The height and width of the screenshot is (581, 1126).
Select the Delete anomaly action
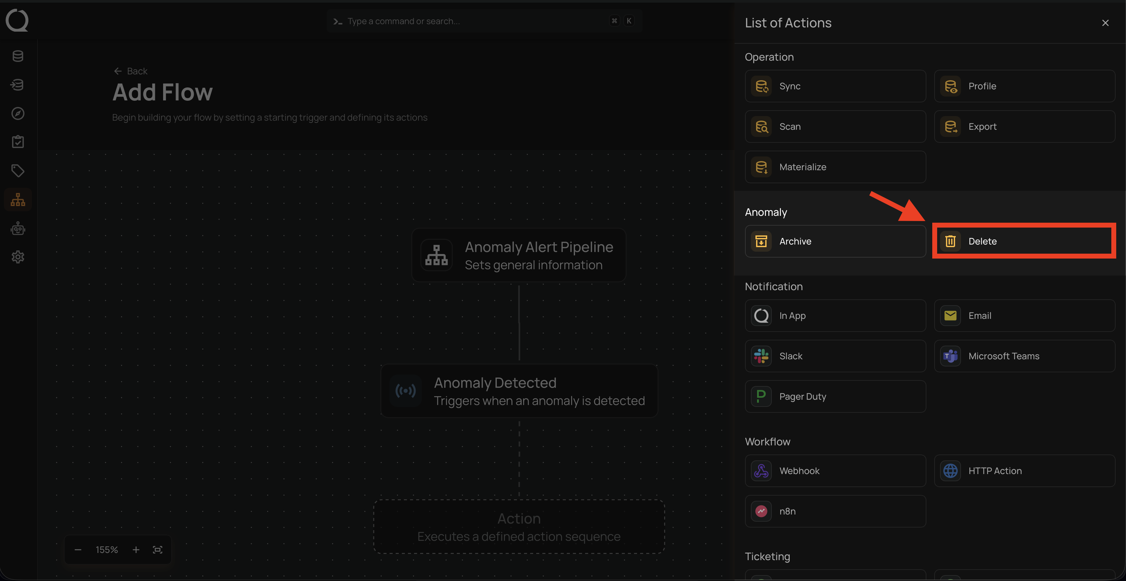1024,241
